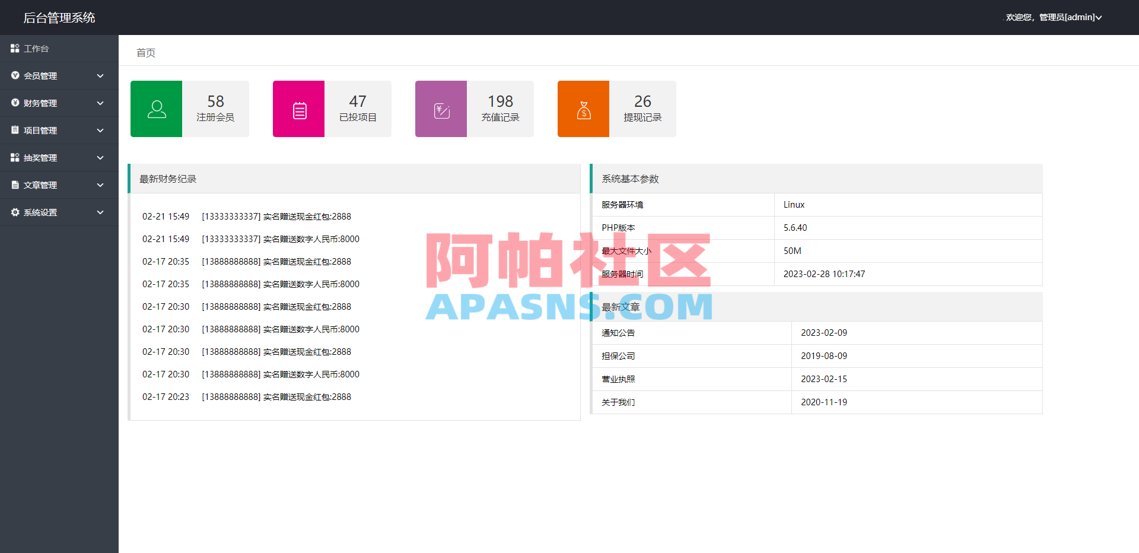
Task: Select 抽奖管理 in the sidebar menu
Action: (x=40, y=157)
